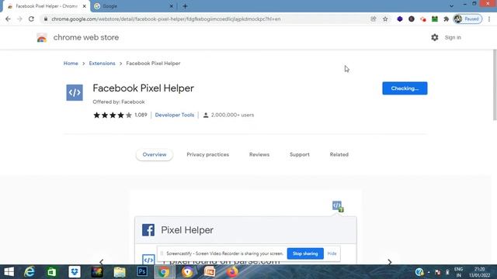Open the Extensions puzzle icon
This screenshot has height=279, width=497.
[x=447, y=19]
